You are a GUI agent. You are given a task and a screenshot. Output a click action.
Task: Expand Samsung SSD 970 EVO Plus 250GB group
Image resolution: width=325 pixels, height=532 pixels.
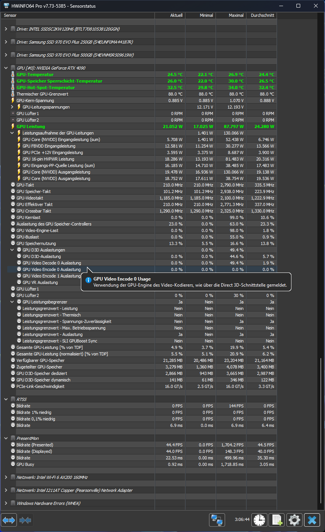pyautogui.click(x=5, y=42)
